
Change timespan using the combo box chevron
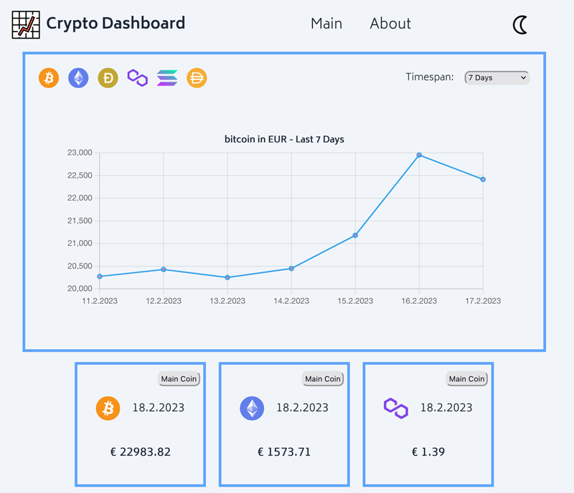point(523,77)
